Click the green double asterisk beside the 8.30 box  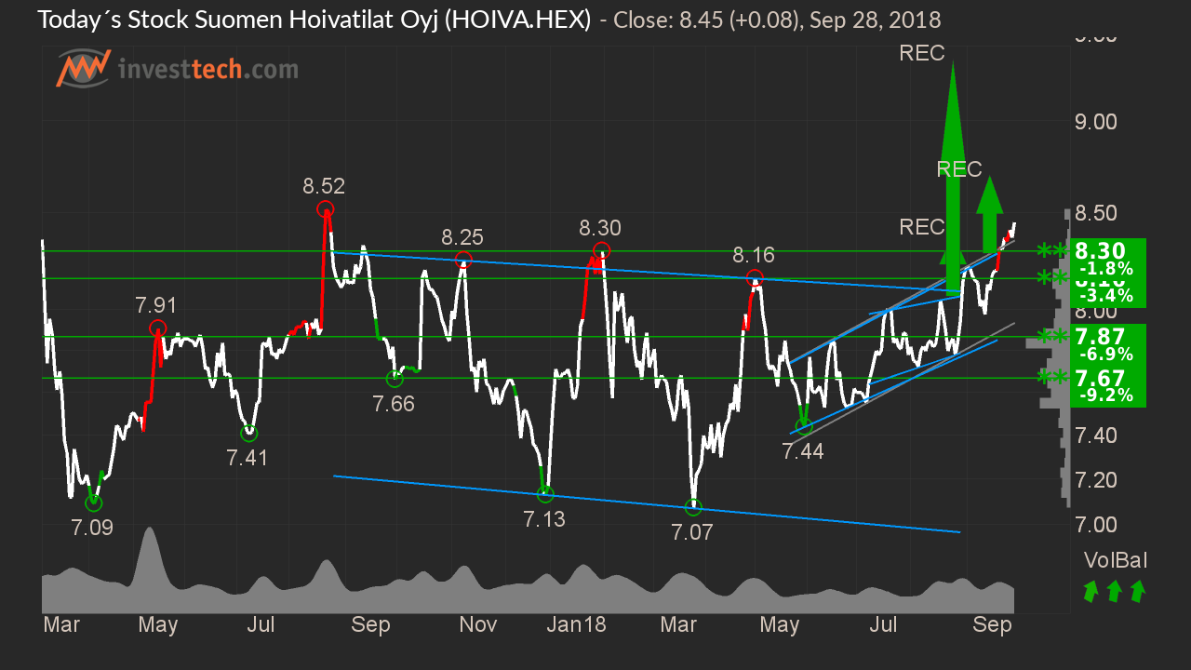pos(1053,251)
